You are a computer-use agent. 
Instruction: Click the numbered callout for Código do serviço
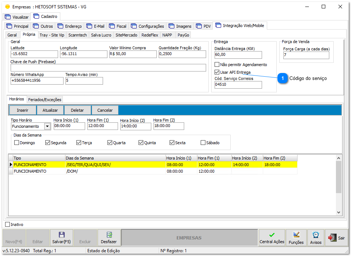coord(283,78)
